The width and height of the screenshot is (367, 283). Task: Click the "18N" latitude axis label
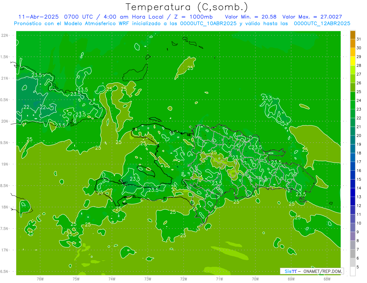[x=5, y=207]
